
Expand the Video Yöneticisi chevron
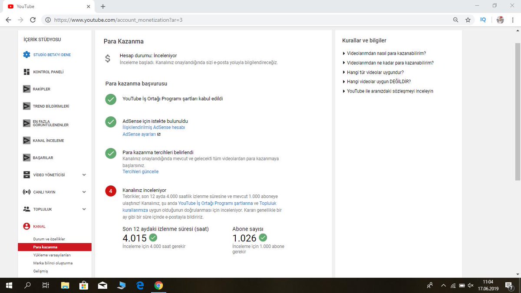click(84, 175)
